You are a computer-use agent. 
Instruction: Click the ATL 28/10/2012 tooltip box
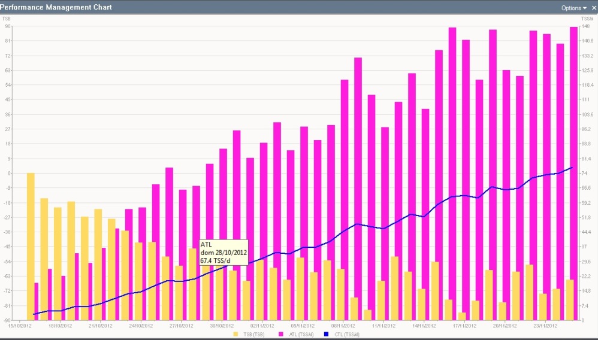click(223, 252)
